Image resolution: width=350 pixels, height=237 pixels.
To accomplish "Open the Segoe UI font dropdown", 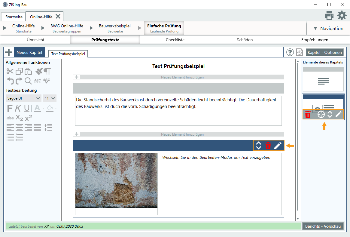I will coord(23,98).
